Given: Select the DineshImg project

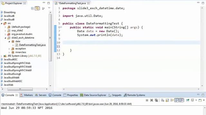Looking at the screenshot, I should pos(10,12).
